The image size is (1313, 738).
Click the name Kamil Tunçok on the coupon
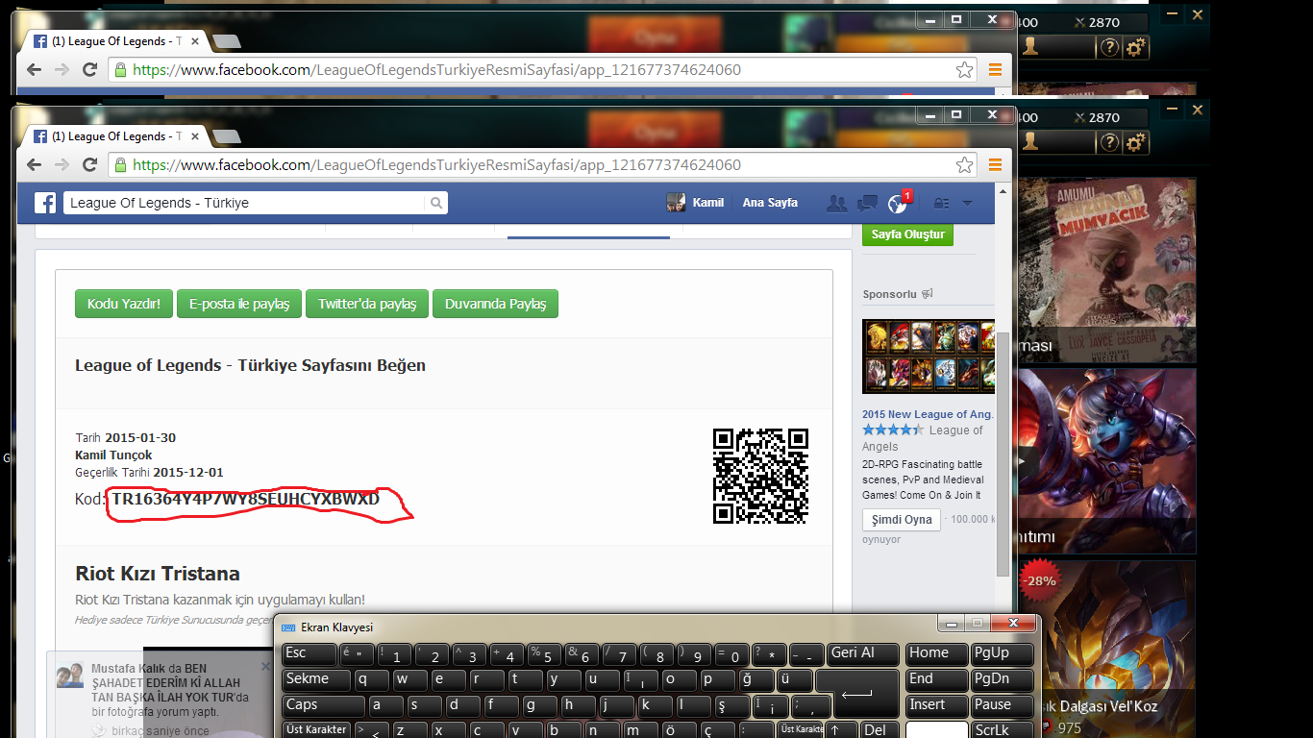[113, 455]
